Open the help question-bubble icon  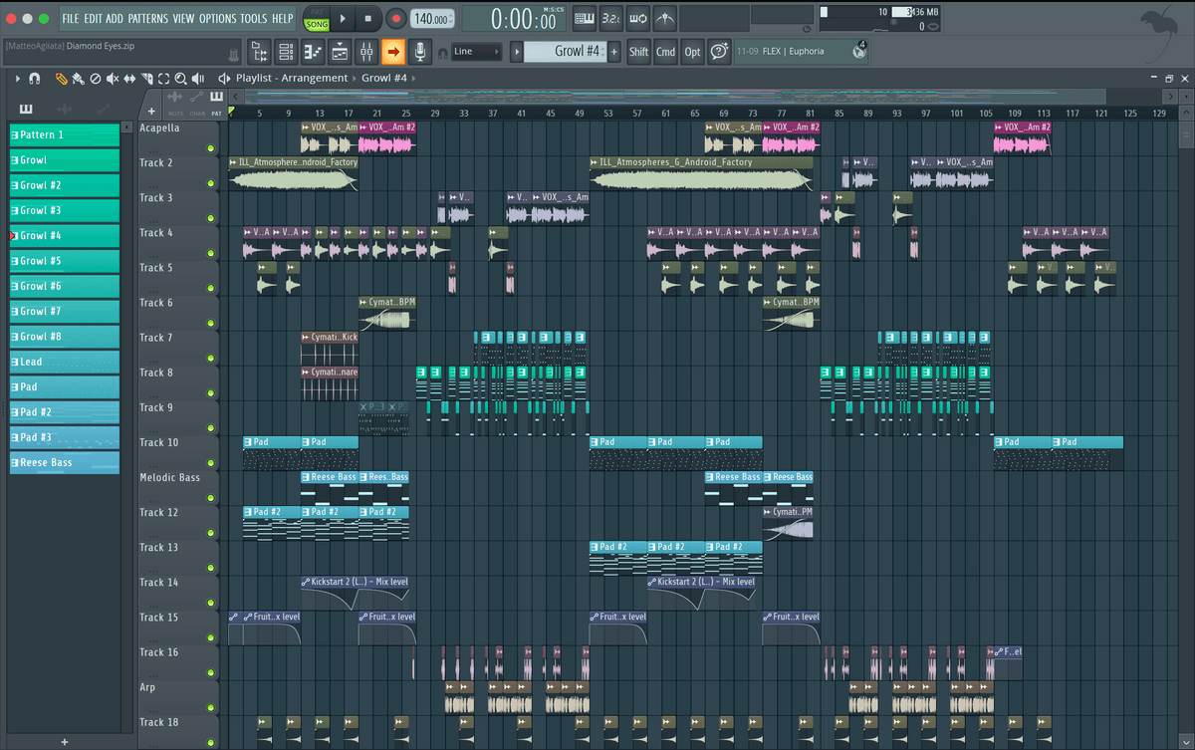tap(719, 51)
